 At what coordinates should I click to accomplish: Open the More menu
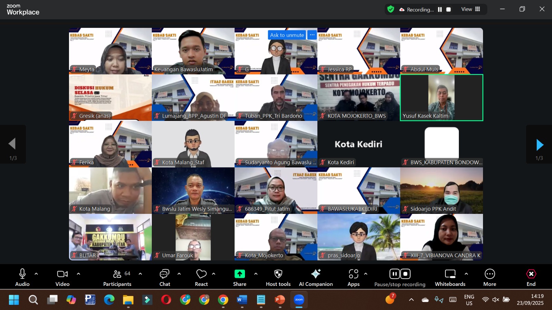point(490,277)
